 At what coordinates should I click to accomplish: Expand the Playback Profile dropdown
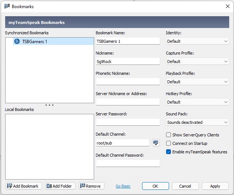pos(197,82)
